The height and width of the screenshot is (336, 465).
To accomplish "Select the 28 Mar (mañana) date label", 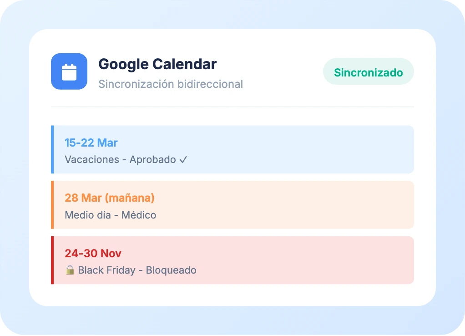I will [x=110, y=198].
